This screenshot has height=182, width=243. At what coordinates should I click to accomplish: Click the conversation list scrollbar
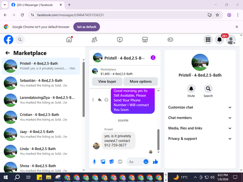tap(84, 89)
